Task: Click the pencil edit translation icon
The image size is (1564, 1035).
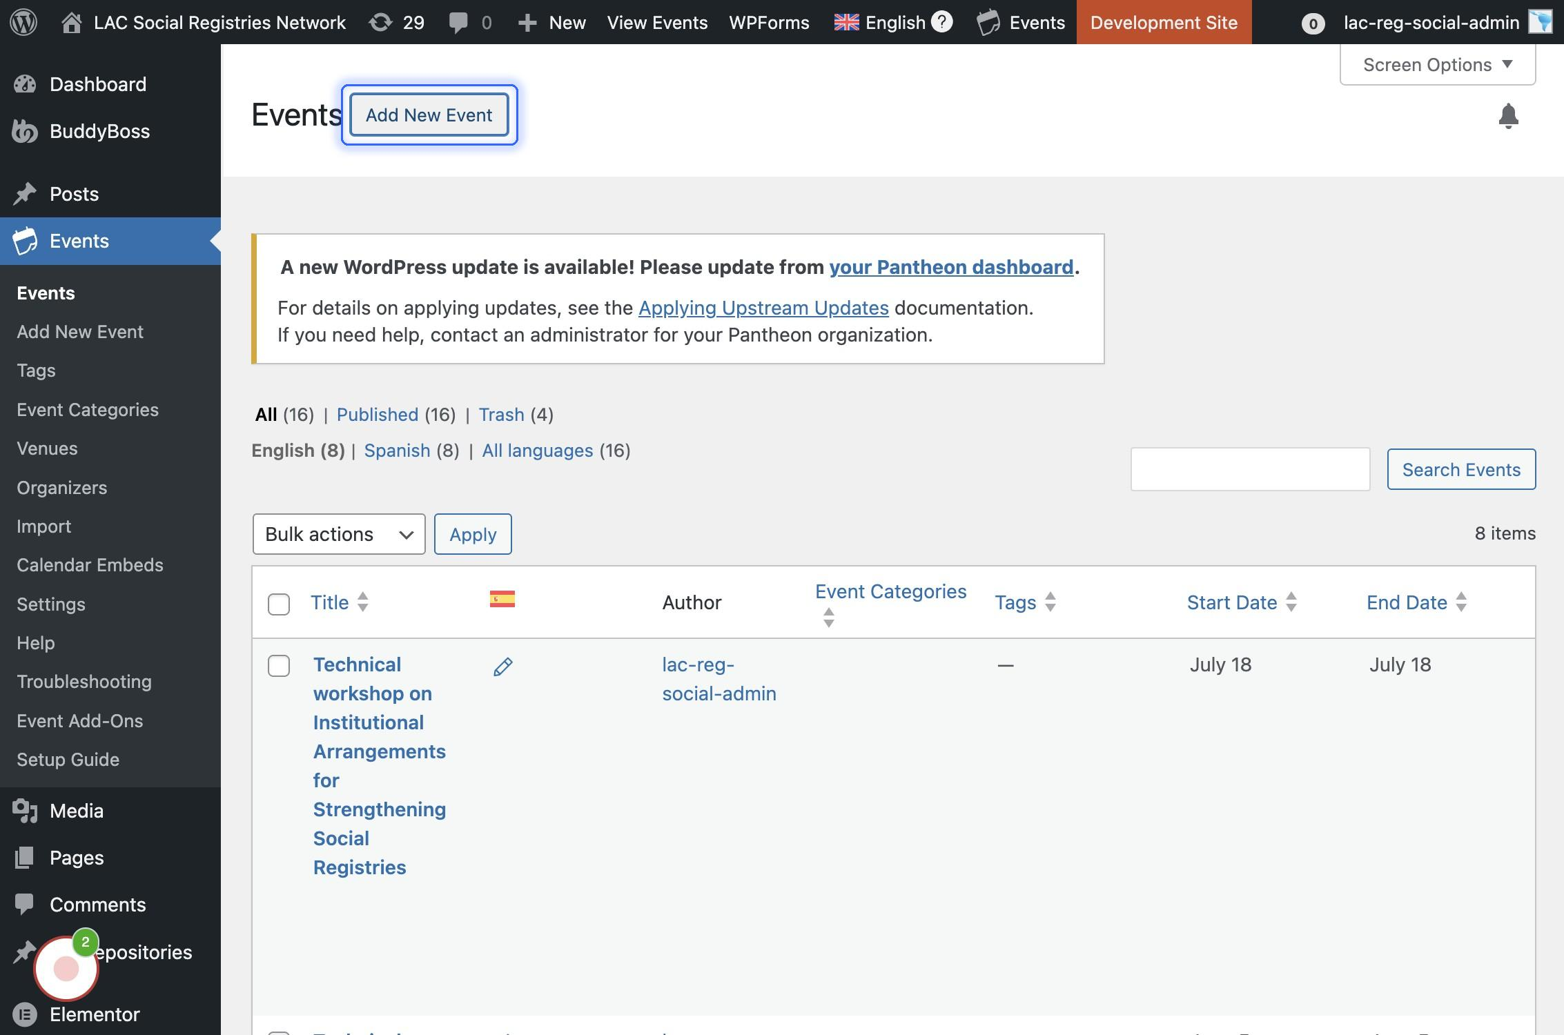Action: point(502,667)
